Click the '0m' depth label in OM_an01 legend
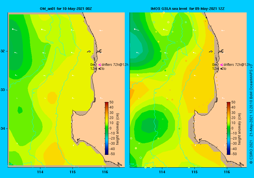The height and width of the screenshot is (178, 254). [x=92, y=65]
